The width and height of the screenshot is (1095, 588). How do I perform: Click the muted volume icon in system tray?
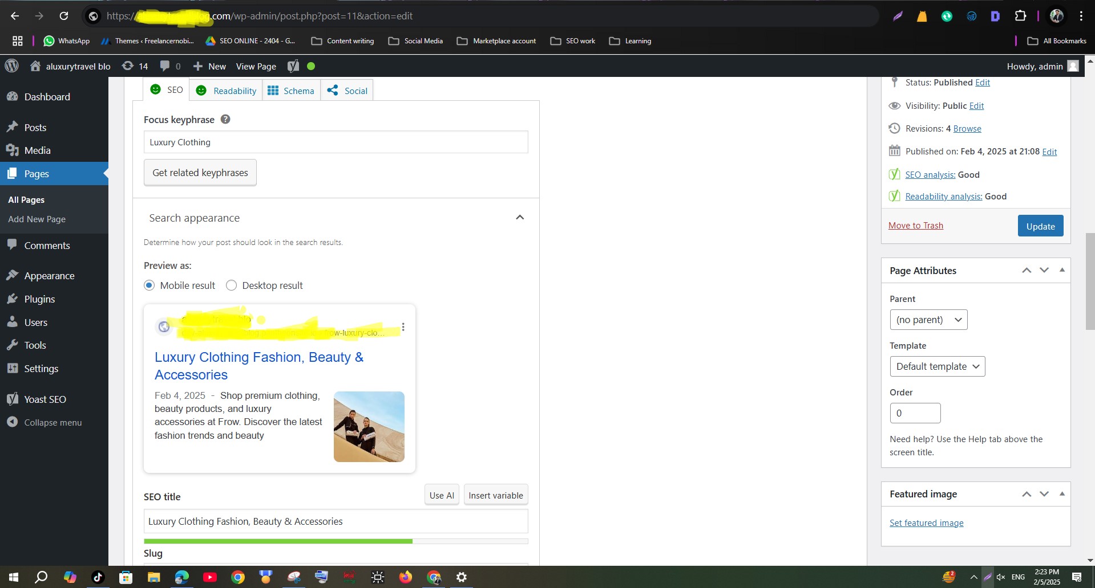[1001, 577]
